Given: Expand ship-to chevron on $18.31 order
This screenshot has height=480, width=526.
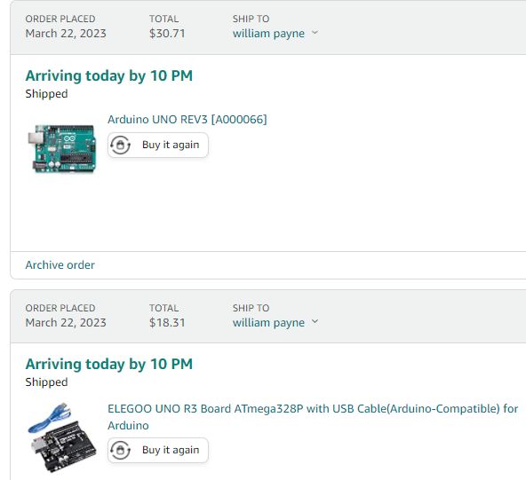Looking at the screenshot, I should [315, 321].
